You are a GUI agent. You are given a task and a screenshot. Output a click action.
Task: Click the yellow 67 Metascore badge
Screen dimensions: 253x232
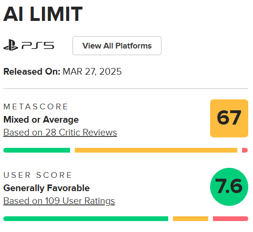(x=229, y=118)
